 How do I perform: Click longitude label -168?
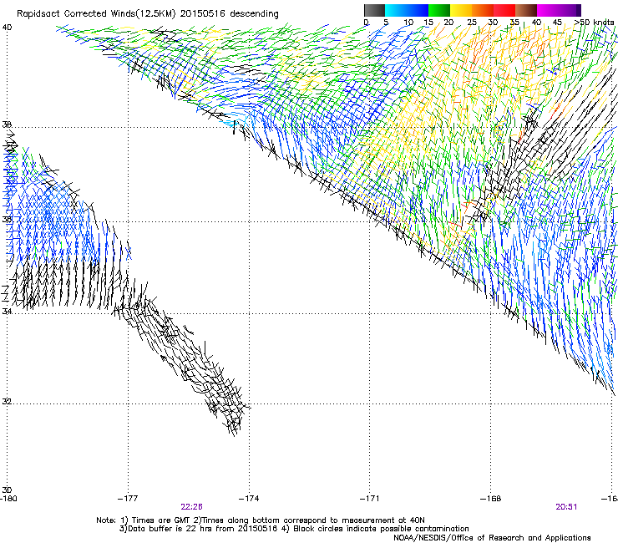tap(491, 498)
